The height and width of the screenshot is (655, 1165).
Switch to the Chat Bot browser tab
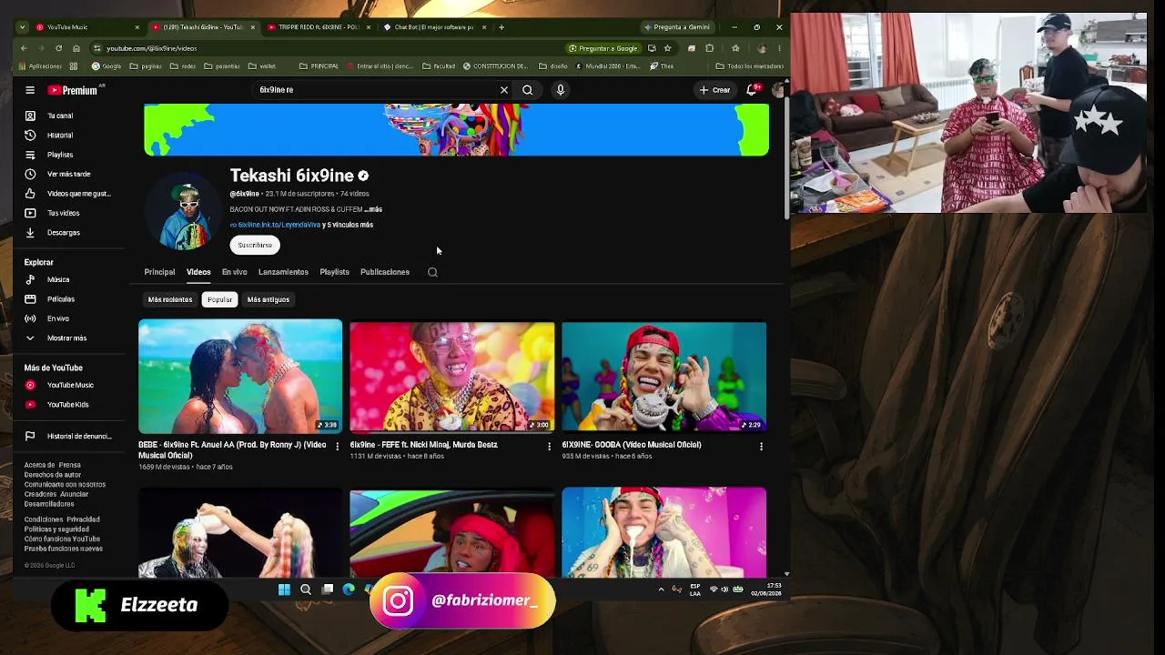[435, 27]
